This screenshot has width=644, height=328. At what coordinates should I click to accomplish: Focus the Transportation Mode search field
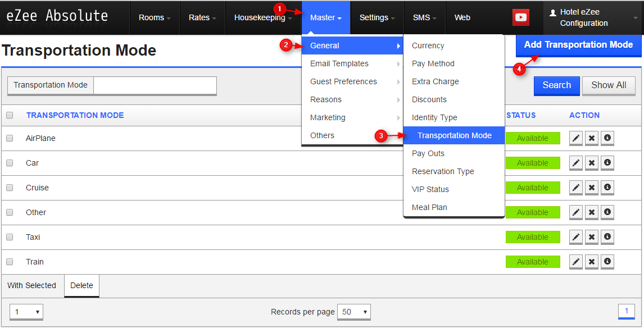tap(155, 85)
